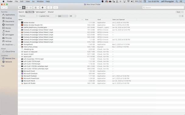185x115 pixels.
Task: Open the Window menu
Action: click(x=40, y=2)
